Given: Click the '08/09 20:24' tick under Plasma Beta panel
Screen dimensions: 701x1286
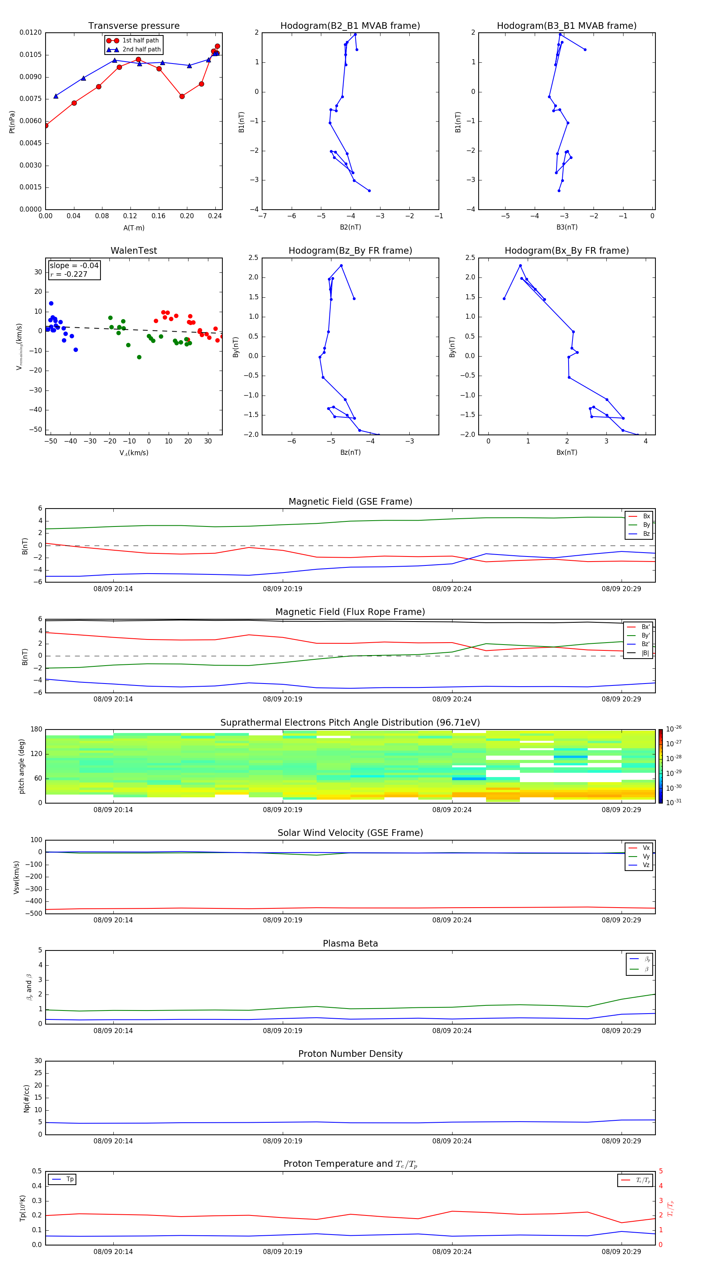Looking at the screenshot, I should pos(451,1031).
